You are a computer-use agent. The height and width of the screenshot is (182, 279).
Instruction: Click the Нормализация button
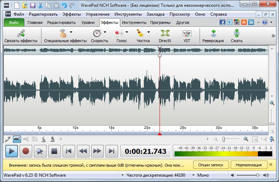[x=249, y=165]
